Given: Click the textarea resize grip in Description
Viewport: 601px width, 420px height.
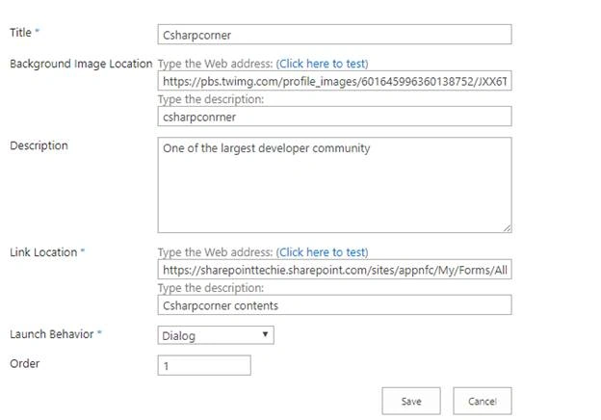Looking at the screenshot, I should coord(507,228).
